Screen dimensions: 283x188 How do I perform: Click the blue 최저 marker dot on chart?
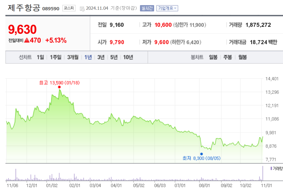[x=201, y=154]
